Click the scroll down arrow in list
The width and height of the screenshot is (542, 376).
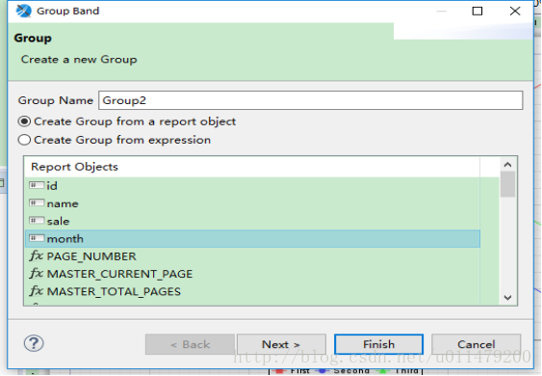[x=507, y=298]
